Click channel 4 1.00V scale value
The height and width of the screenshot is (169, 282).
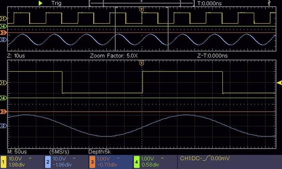[x=148, y=158]
